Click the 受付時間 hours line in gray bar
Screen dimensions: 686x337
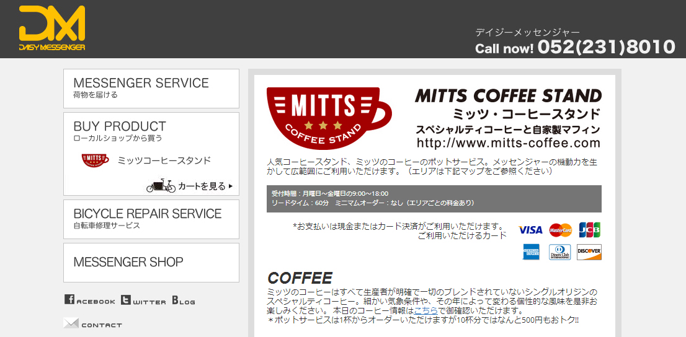tap(330, 193)
